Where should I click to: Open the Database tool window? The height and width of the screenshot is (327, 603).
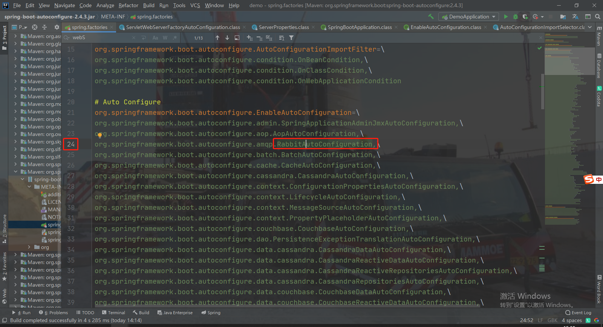click(599, 66)
